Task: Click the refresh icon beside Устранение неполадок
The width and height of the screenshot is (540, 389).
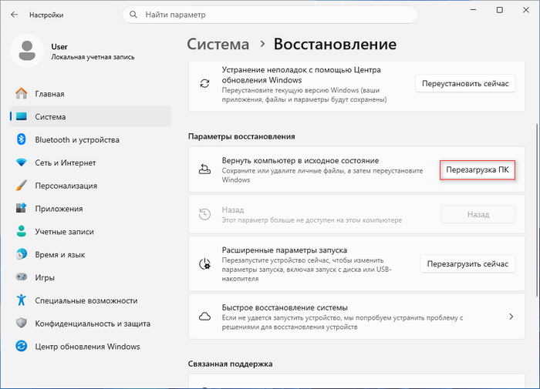Action: 205,84
